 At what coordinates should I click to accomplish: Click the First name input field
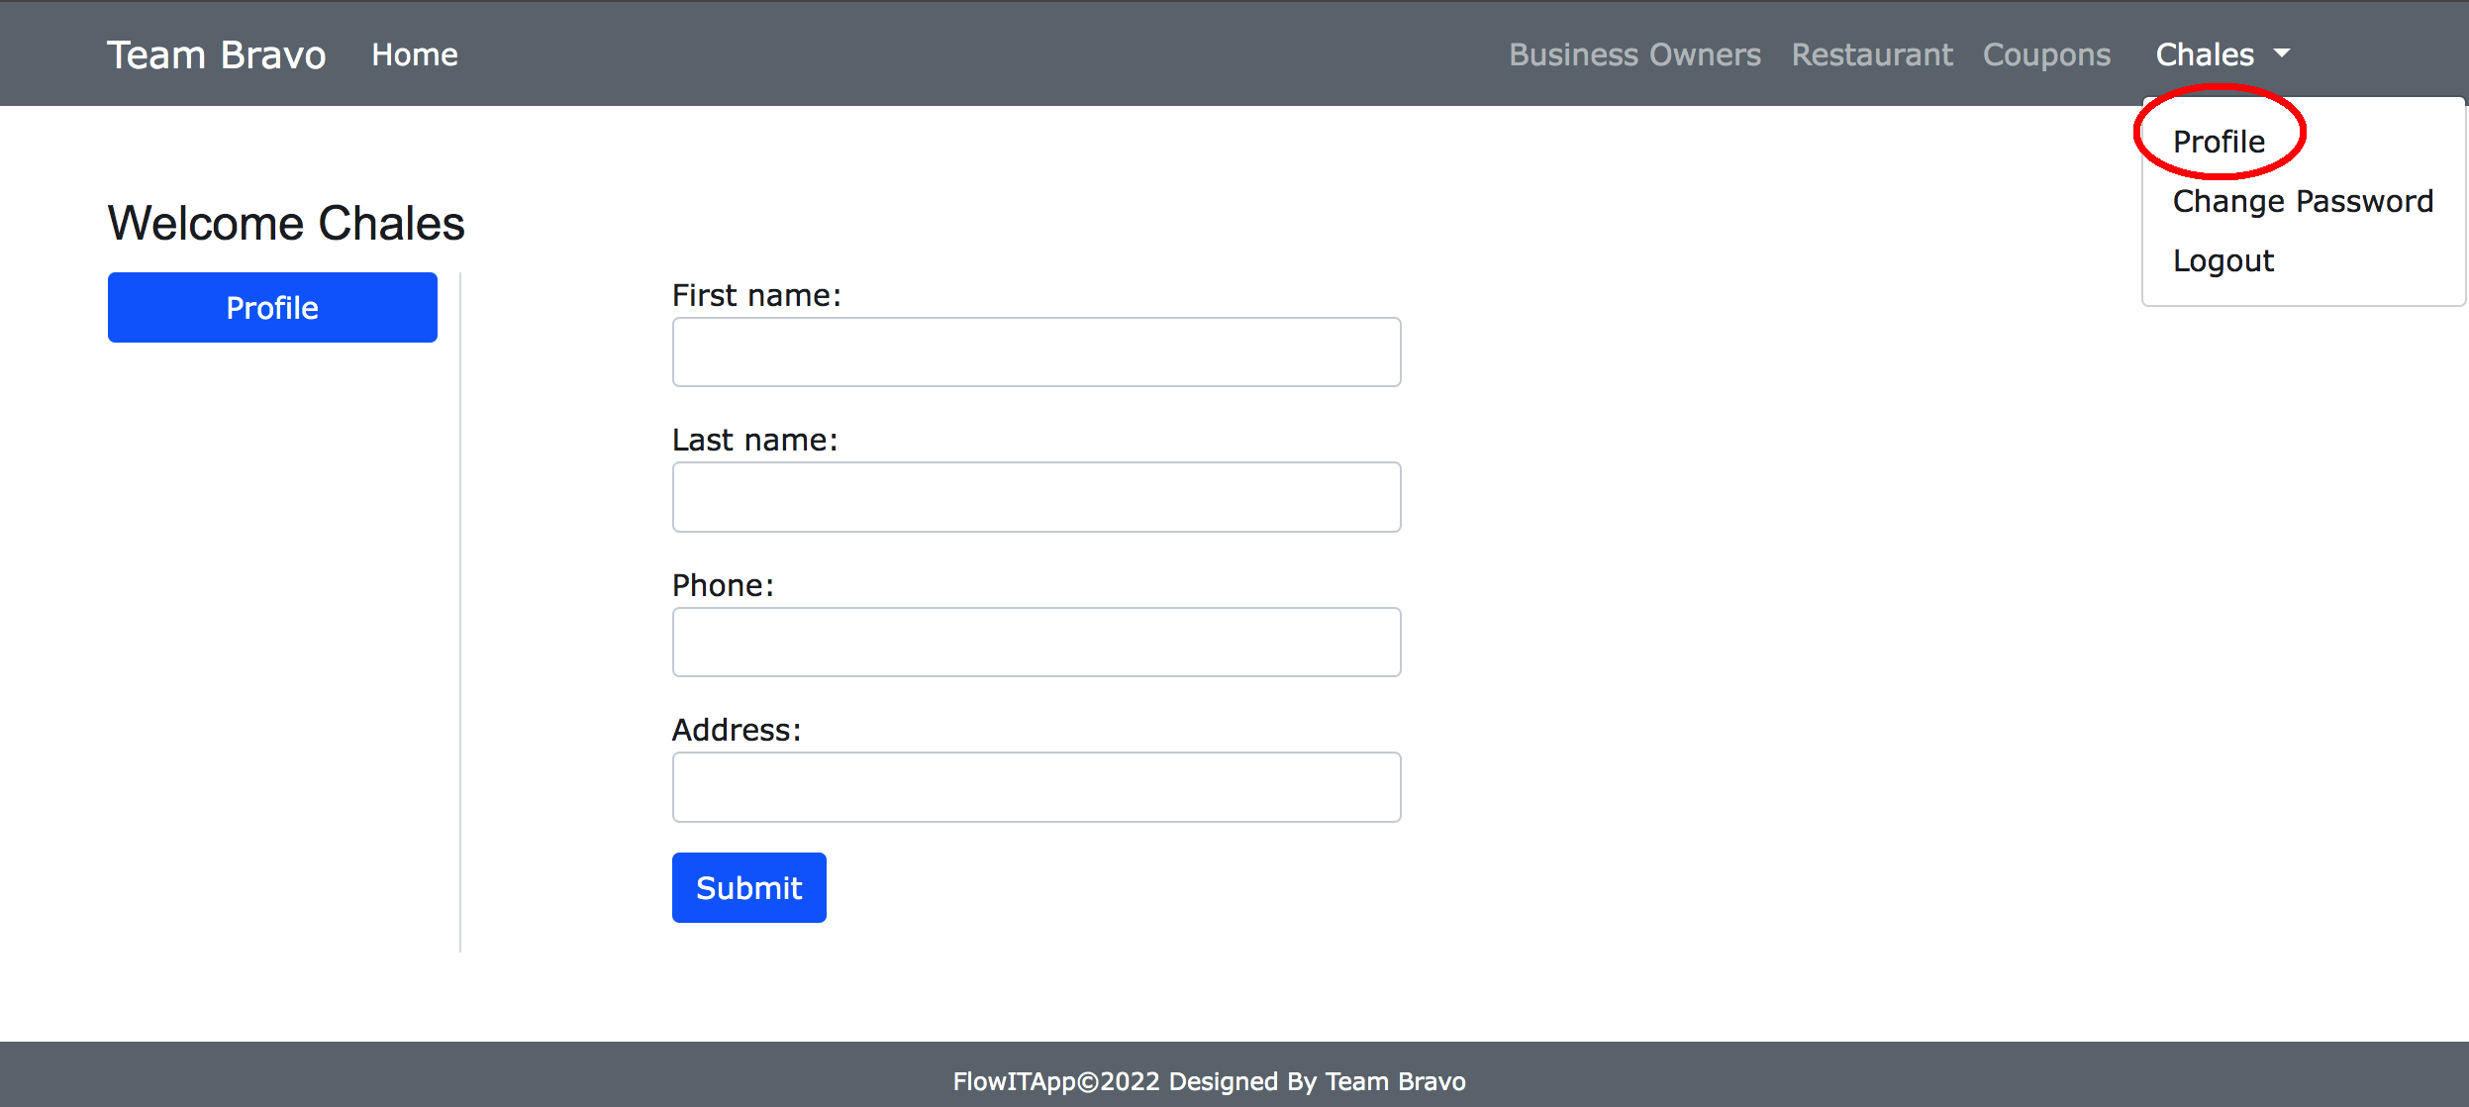tap(1037, 350)
